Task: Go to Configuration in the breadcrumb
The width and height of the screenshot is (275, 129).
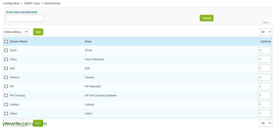Action: [x=11, y=3]
